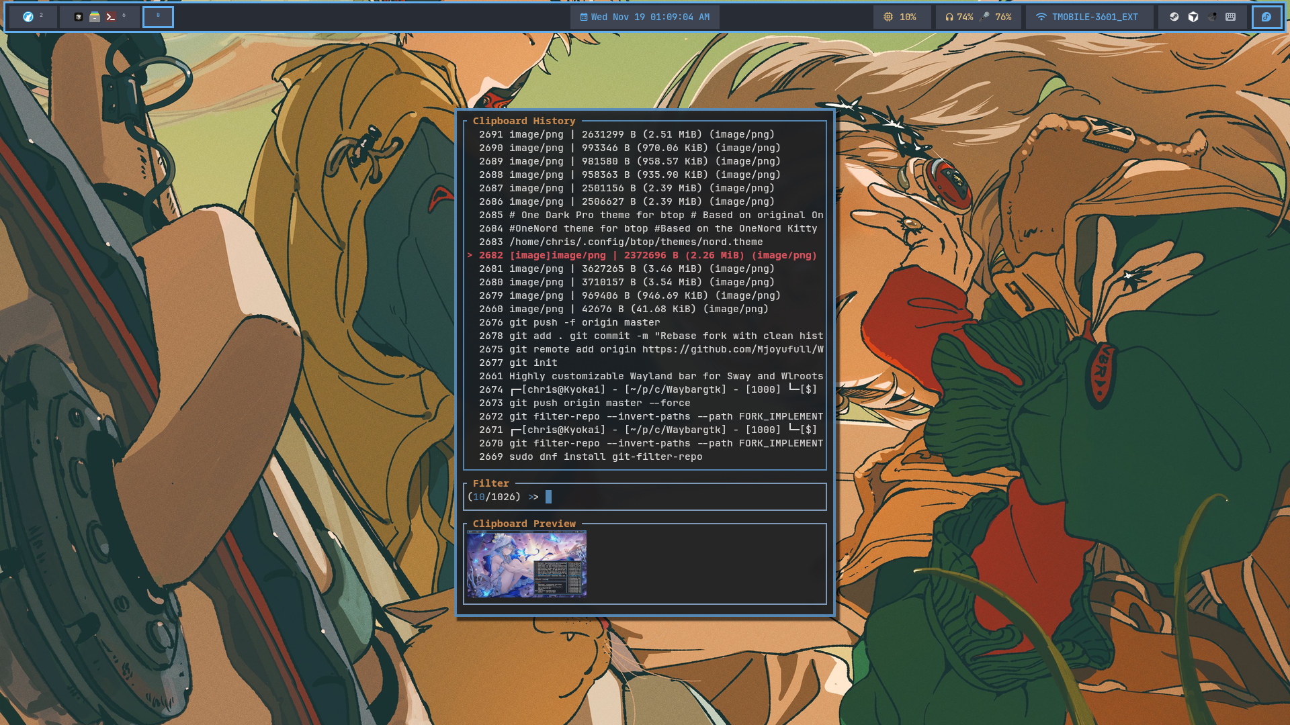
Task: Click the terminal icon in workspace 6
Action: tap(111, 17)
